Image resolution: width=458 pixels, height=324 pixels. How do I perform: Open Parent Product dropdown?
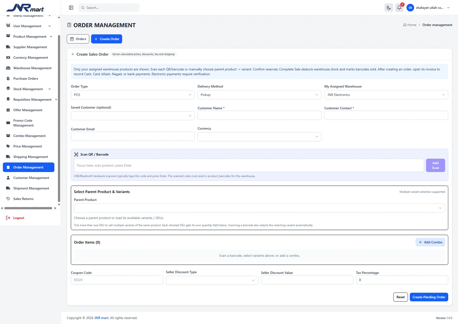[259, 208]
